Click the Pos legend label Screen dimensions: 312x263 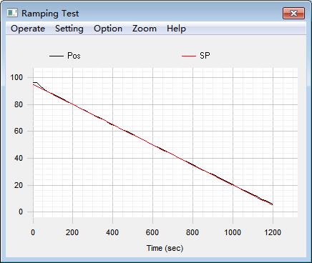[74, 56]
